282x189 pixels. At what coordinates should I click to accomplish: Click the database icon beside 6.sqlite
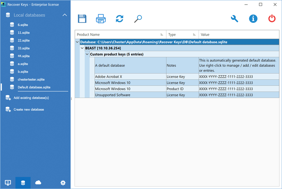coord(12,25)
